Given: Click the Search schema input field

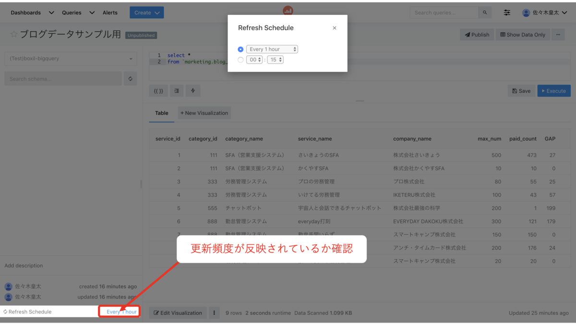Looking at the screenshot, I should pos(63,78).
